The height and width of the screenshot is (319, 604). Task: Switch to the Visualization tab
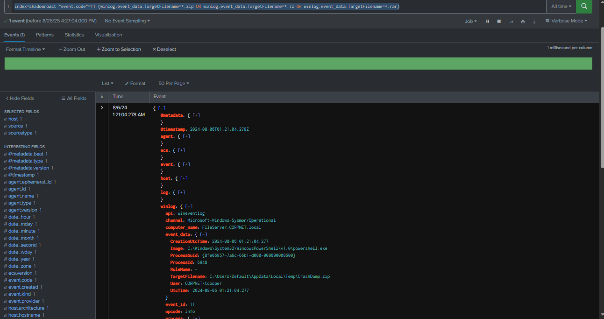tap(108, 35)
